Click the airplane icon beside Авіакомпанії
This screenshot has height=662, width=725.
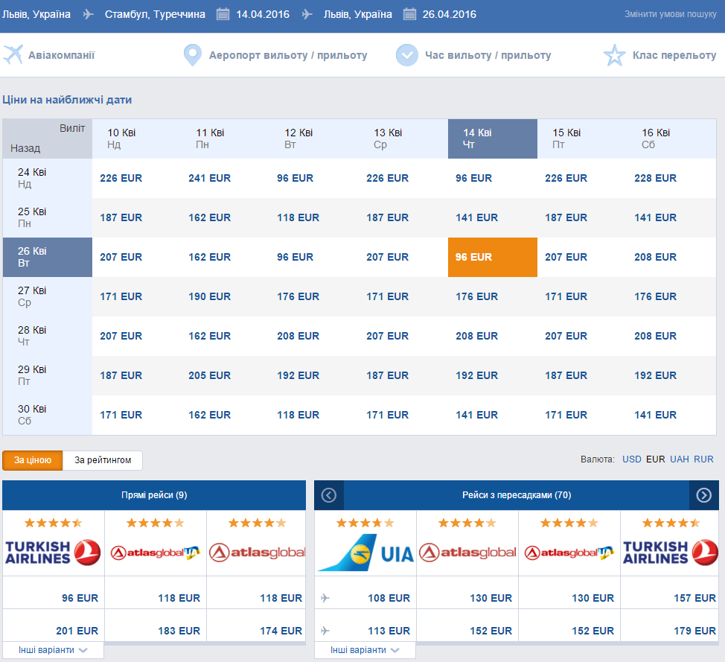point(13,54)
